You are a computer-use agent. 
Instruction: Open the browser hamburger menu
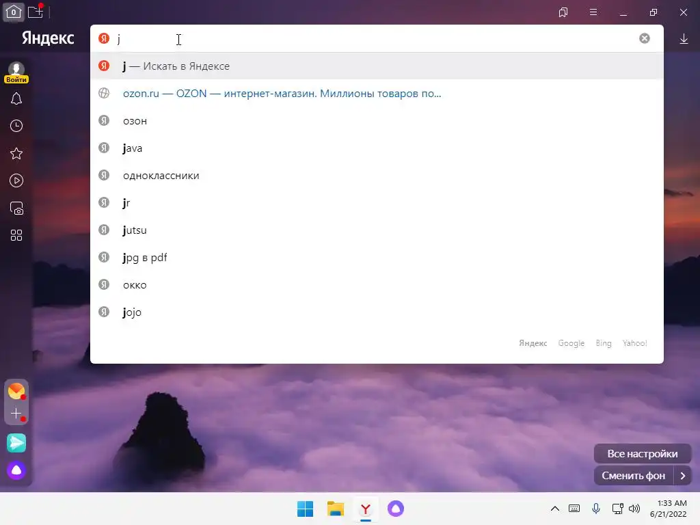point(593,12)
